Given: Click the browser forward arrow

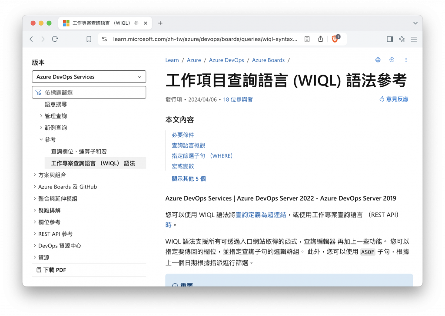Looking at the screenshot, I should point(43,39).
